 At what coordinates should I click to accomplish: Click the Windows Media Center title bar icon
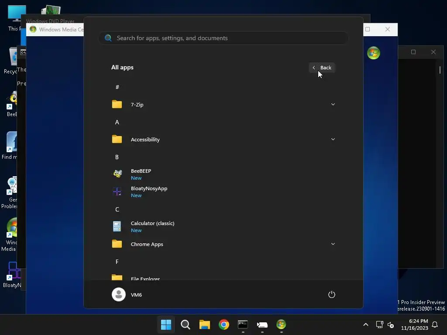(x=33, y=29)
